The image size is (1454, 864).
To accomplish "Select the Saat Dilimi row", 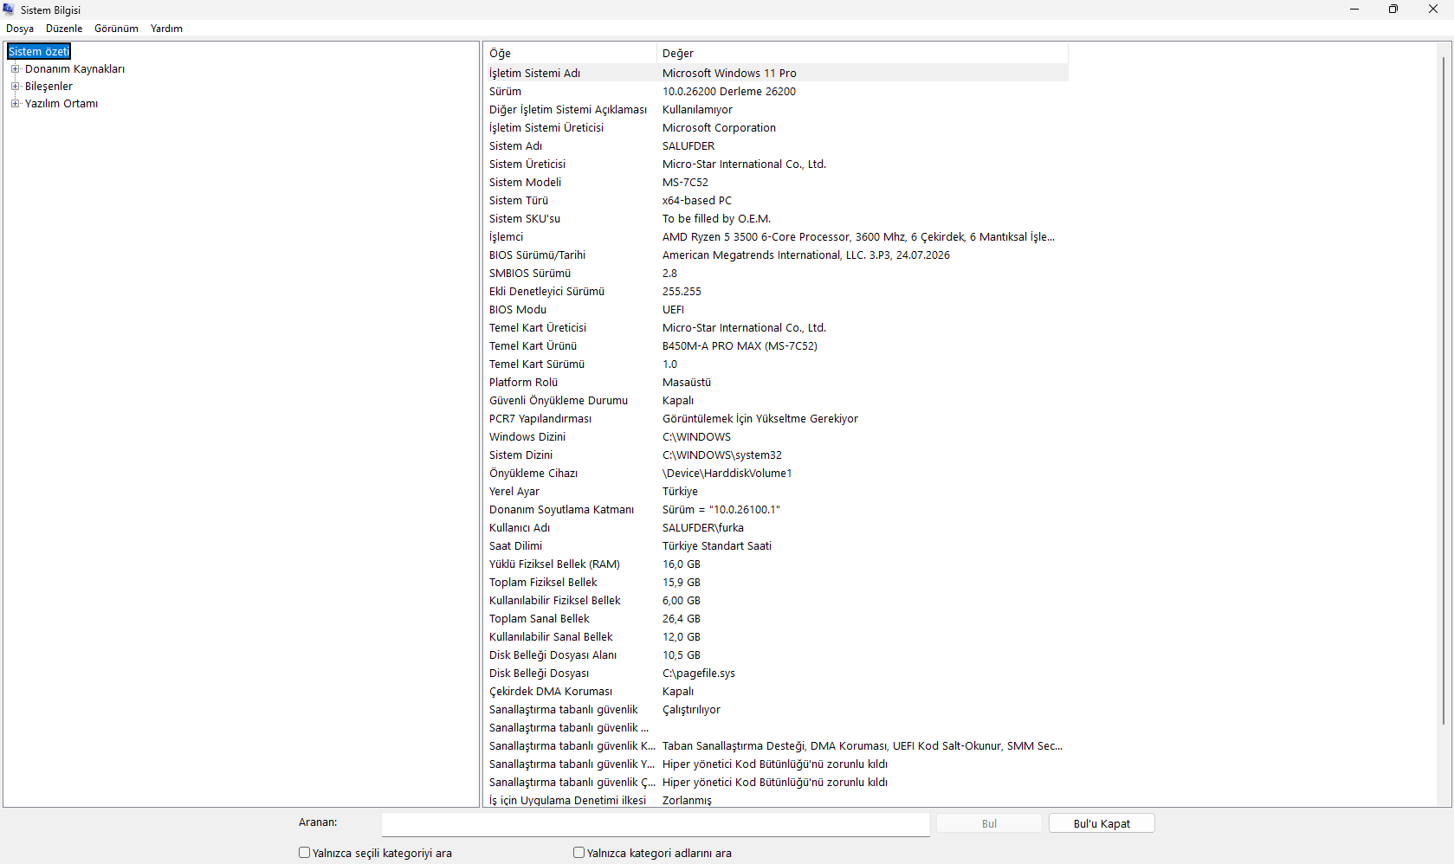I will point(776,546).
